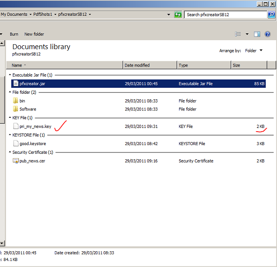
Task: Click the Security Certificate type cell of pub_news.cer
Action: click(196, 161)
